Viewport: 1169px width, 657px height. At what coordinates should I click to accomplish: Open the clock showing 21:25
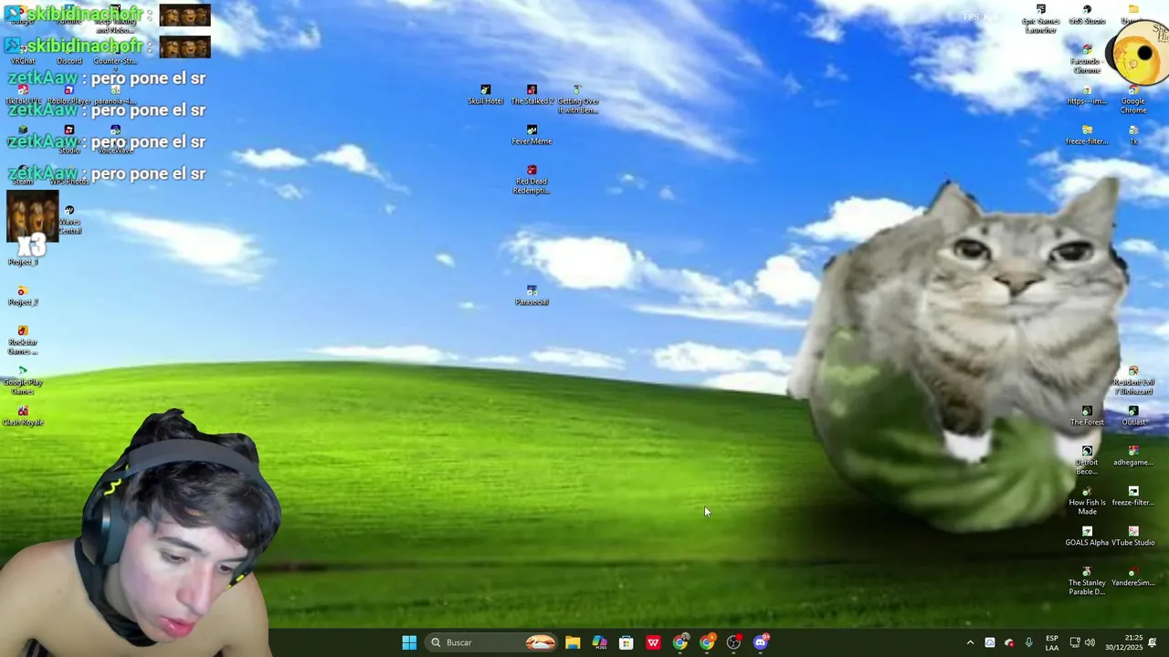click(1124, 642)
